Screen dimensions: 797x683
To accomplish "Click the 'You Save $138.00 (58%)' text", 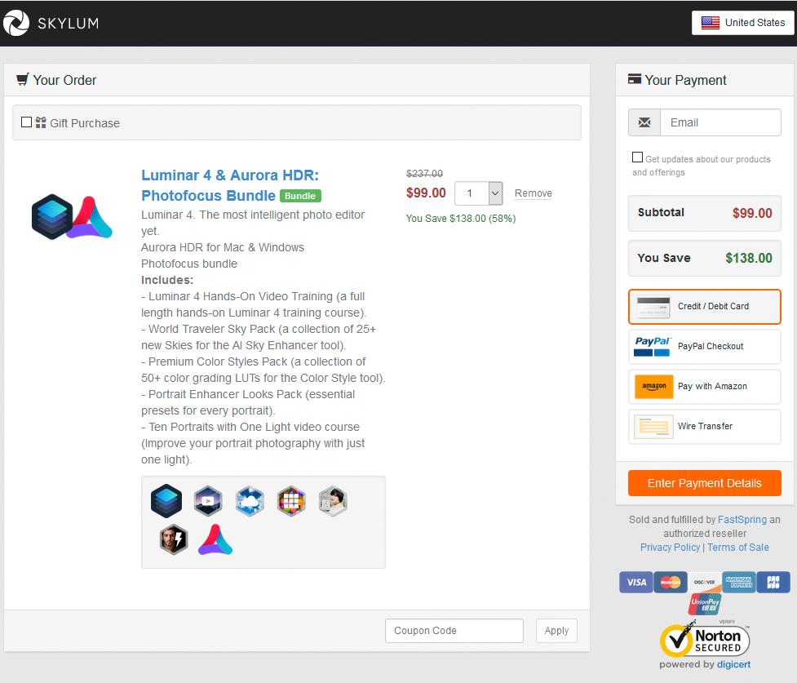I will click(x=461, y=219).
